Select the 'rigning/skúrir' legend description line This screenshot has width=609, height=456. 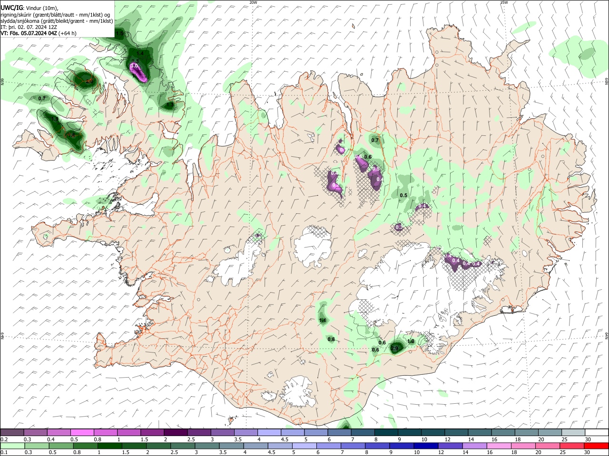tap(55, 15)
